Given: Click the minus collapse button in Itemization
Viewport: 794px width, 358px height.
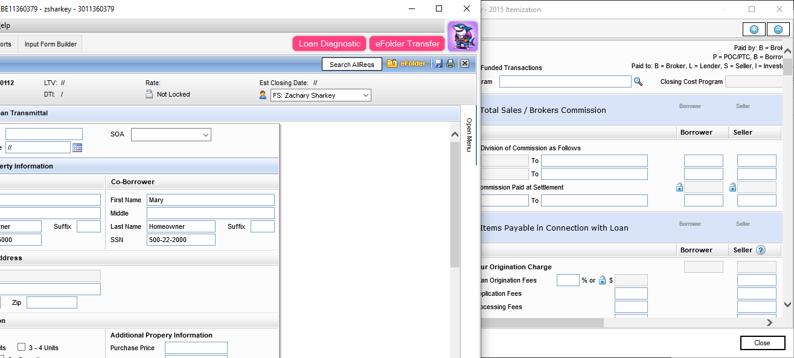Looking at the screenshot, I should pos(778,30).
